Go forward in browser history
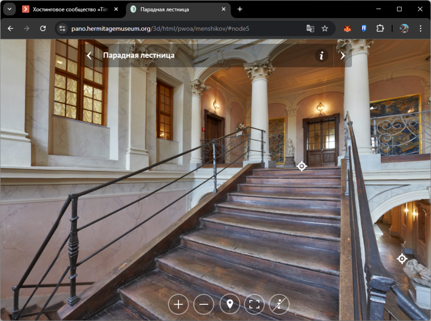The image size is (431, 321). click(x=26, y=28)
